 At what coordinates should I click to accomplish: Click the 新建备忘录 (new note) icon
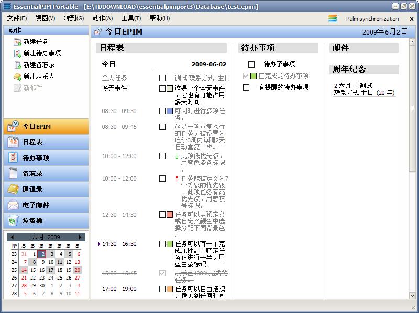pyautogui.click(x=17, y=65)
